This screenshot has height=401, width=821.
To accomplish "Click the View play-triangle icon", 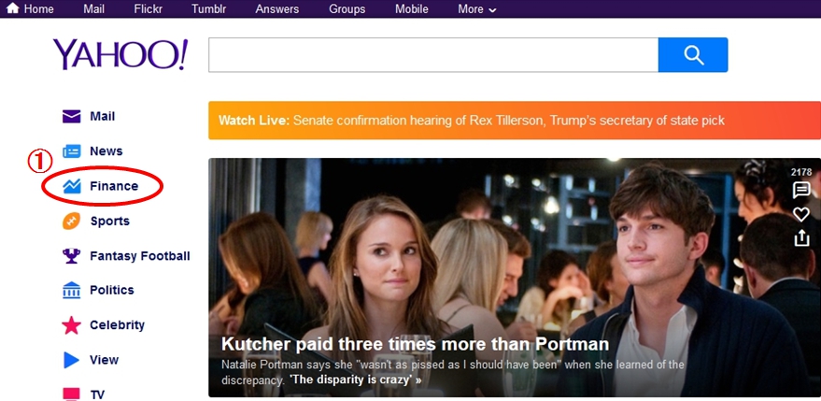I will point(71,360).
